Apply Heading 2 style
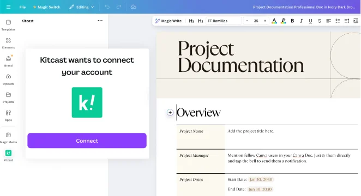The width and height of the screenshot is (361, 196). click(201, 21)
